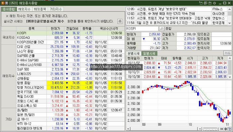
Task: Select the 항셍 종합 row
Action: pos(70,83)
